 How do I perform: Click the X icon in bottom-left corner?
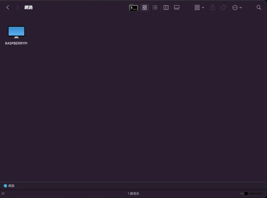click(3, 194)
